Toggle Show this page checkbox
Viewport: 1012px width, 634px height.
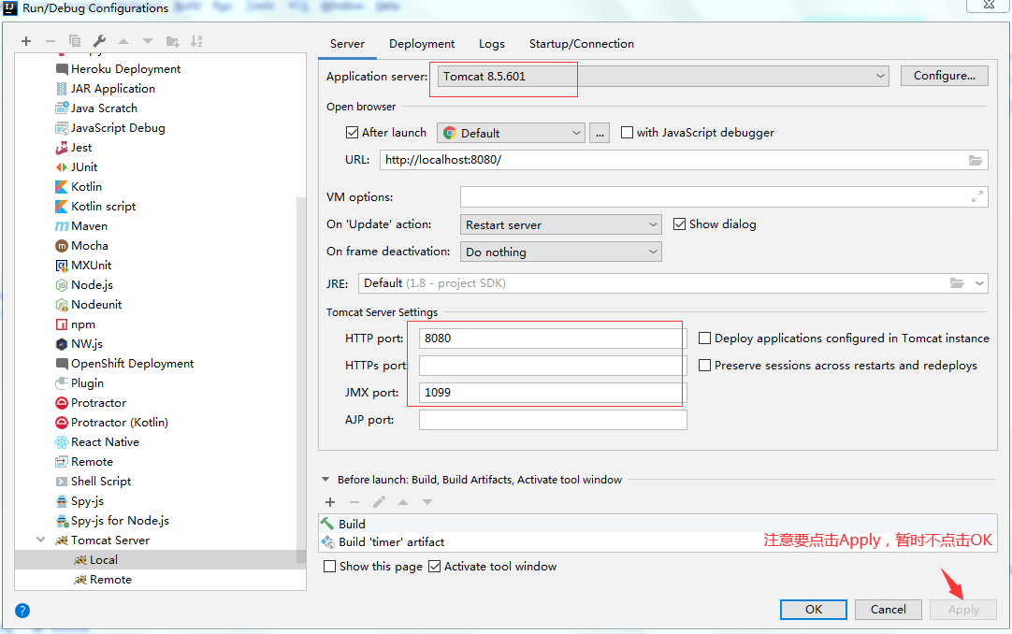(x=329, y=567)
